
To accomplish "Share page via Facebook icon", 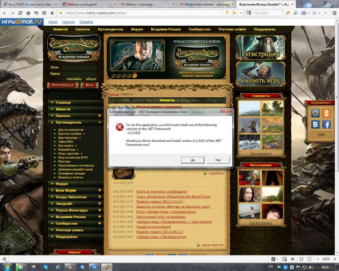I will tap(326, 125).
